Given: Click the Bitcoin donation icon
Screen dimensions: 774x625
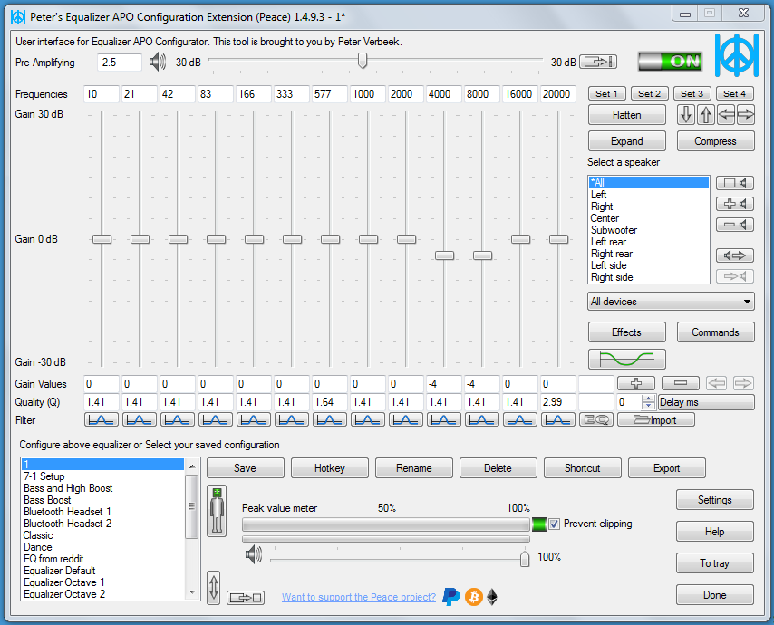Looking at the screenshot, I should [x=474, y=597].
